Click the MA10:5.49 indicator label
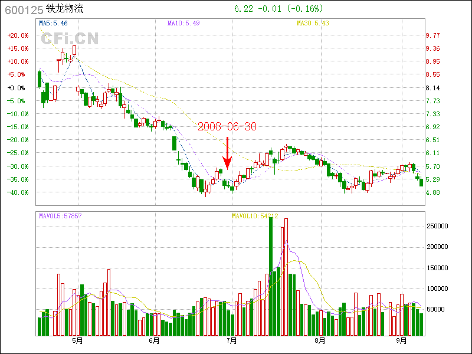 click(183, 23)
